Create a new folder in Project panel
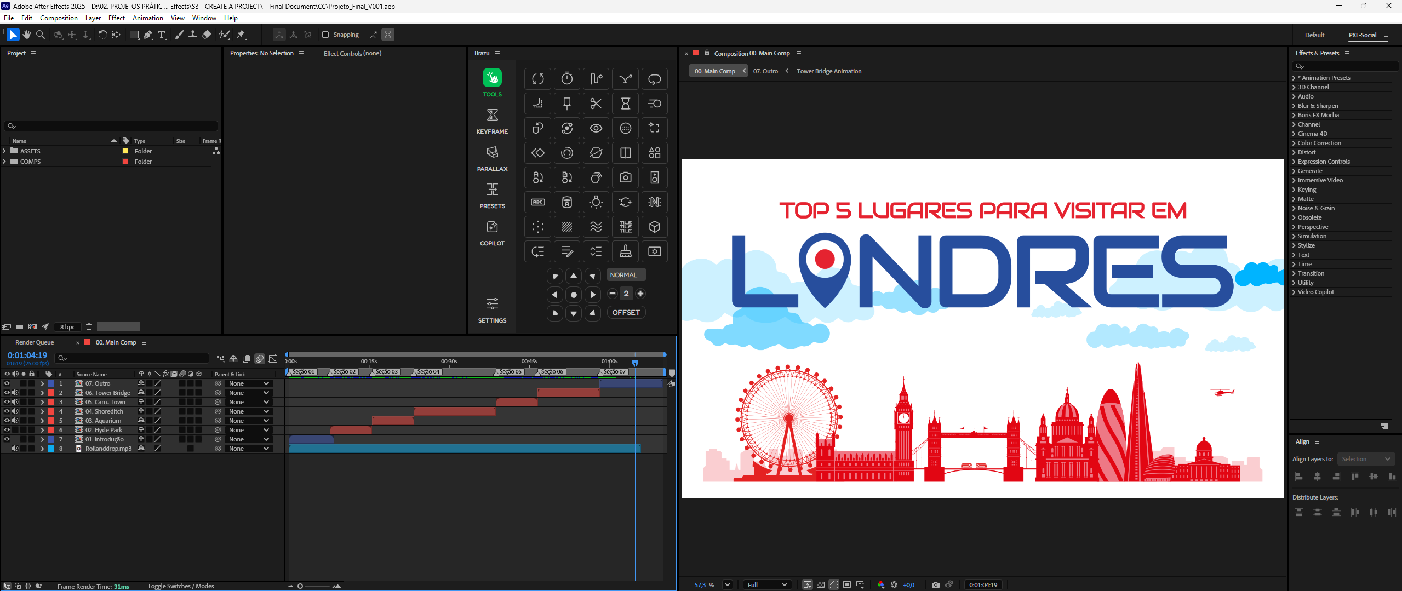 pos(19,327)
